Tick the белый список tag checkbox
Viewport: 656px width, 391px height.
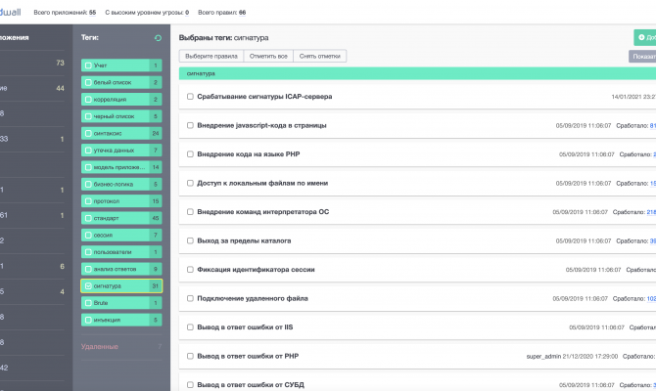(x=88, y=83)
